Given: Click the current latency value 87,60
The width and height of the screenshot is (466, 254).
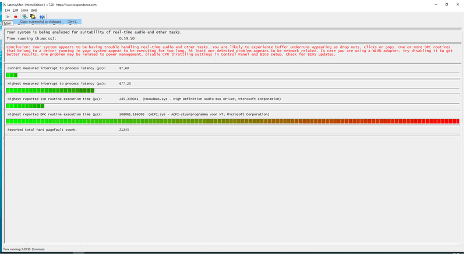Looking at the screenshot, I should point(124,68).
